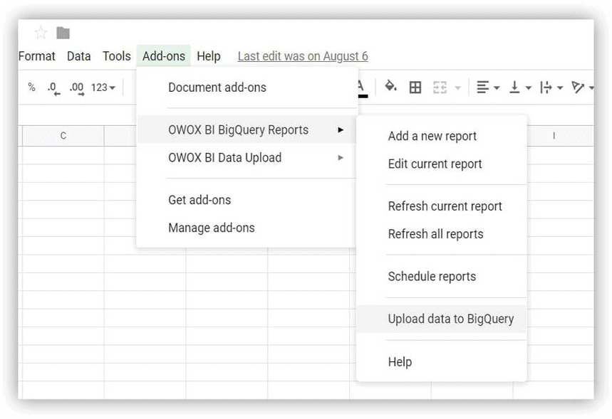Open the fill color paint bucket

pos(390,87)
